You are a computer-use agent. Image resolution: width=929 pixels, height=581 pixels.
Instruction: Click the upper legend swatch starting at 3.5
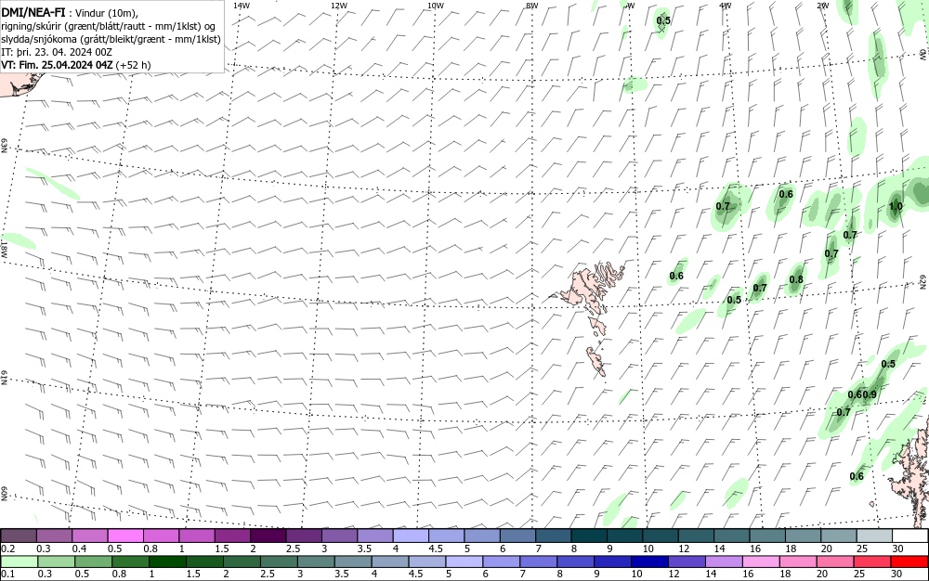[x=375, y=536]
